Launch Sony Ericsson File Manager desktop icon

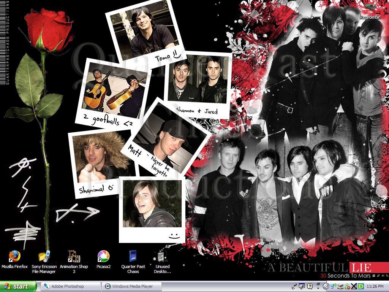[x=44, y=262]
